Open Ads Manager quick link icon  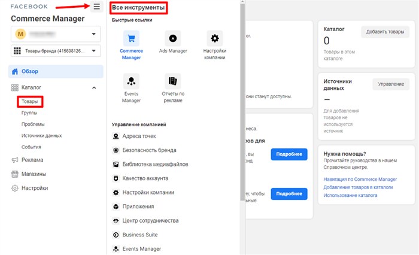173,38
